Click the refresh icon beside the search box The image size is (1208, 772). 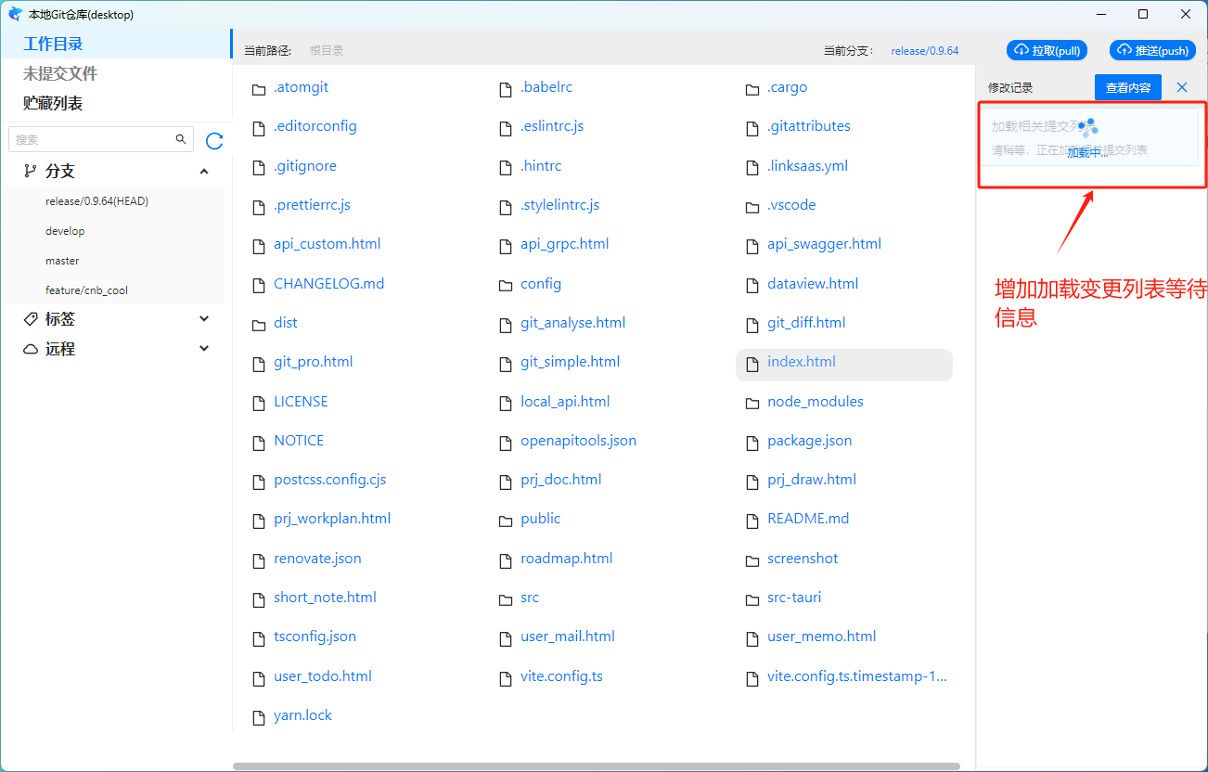coord(214,141)
